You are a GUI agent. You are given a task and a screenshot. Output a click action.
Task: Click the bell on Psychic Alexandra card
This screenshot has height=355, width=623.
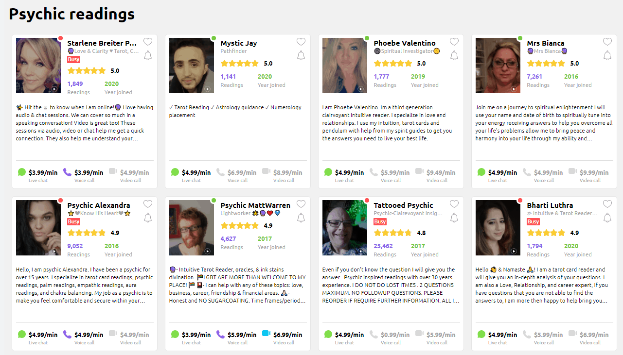point(148,218)
